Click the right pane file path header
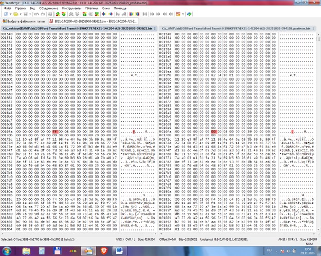The height and width of the screenshot is (256, 321). tap(237, 28)
